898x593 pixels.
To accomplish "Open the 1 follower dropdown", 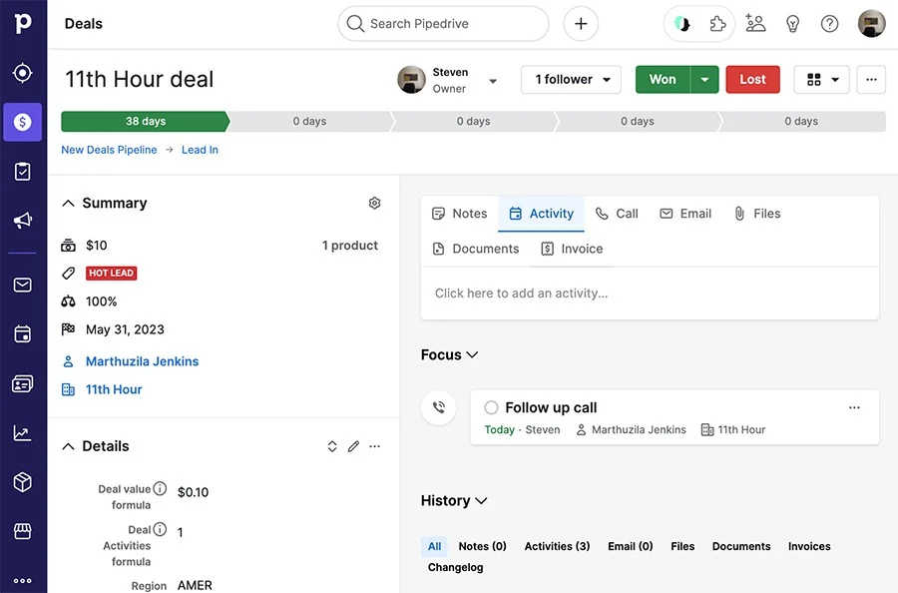I will tap(571, 79).
